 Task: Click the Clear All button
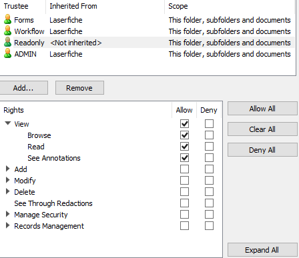tap(262, 129)
